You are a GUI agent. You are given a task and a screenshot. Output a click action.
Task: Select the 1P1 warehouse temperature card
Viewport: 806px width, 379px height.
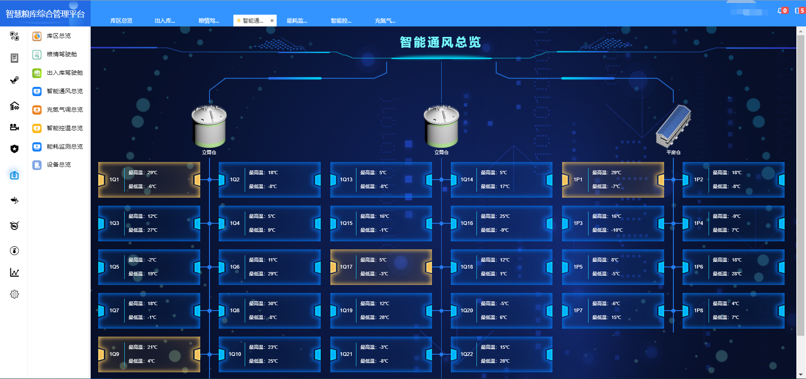pos(613,180)
